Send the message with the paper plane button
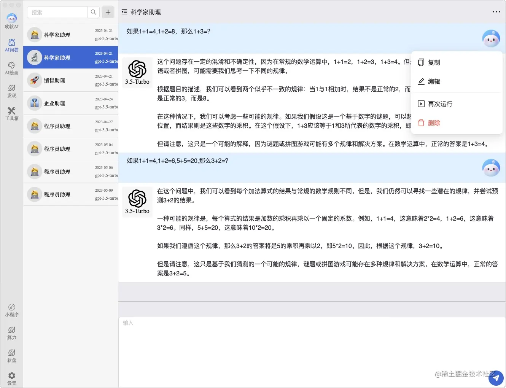Viewport: 506px width, 388px height. pyautogui.click(x=496, y=378)
